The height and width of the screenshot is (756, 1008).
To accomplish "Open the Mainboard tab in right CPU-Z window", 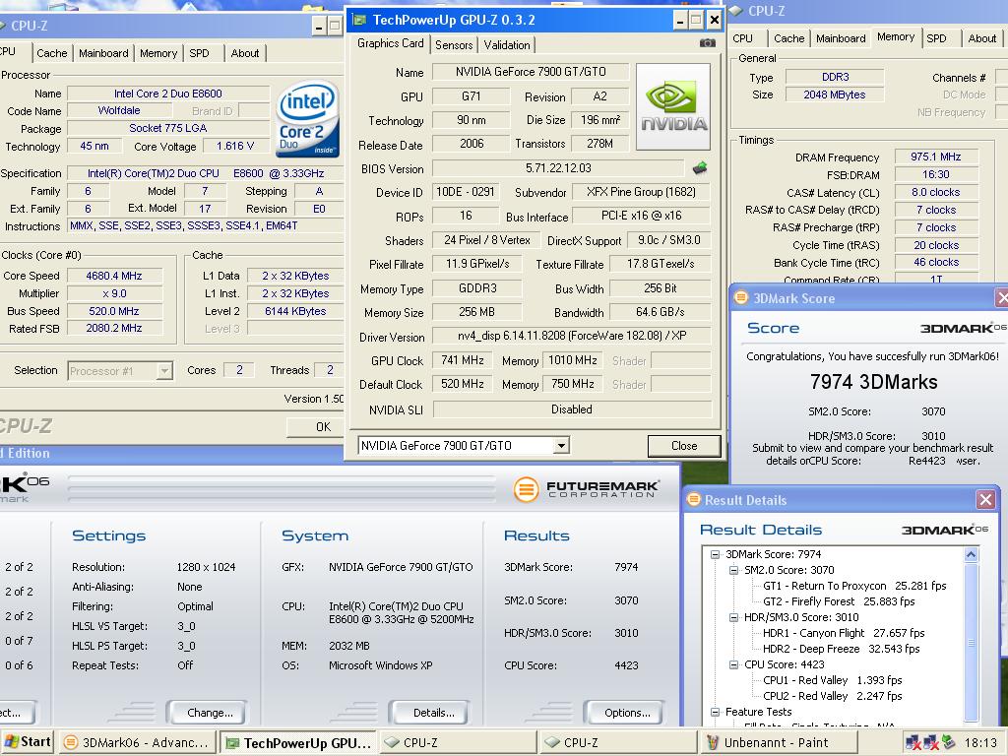I will click(x=841, y=38).
